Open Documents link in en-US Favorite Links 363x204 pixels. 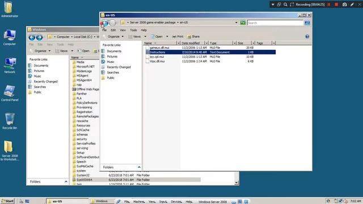click(x=114, y=51)
